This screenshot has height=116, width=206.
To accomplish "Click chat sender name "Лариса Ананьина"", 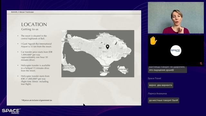I will [x=157, y=93].
